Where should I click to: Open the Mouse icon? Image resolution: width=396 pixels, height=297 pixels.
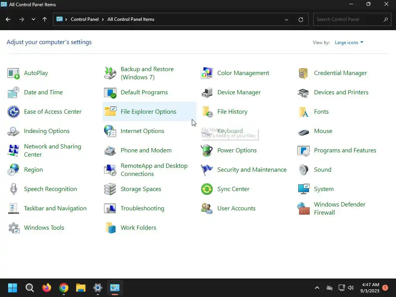(303, 131)
